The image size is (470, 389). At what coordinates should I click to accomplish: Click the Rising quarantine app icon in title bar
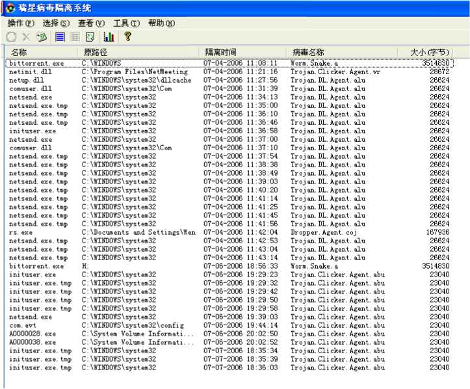click(x=10, y=8)
